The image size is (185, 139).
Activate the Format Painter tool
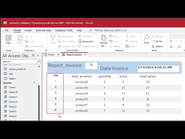[x=35, y=46]
